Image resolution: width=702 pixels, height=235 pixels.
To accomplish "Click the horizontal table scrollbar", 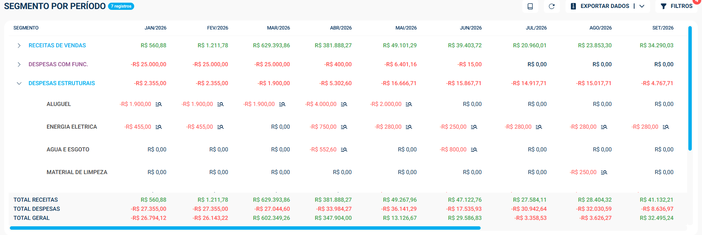I will pos(245,228).
